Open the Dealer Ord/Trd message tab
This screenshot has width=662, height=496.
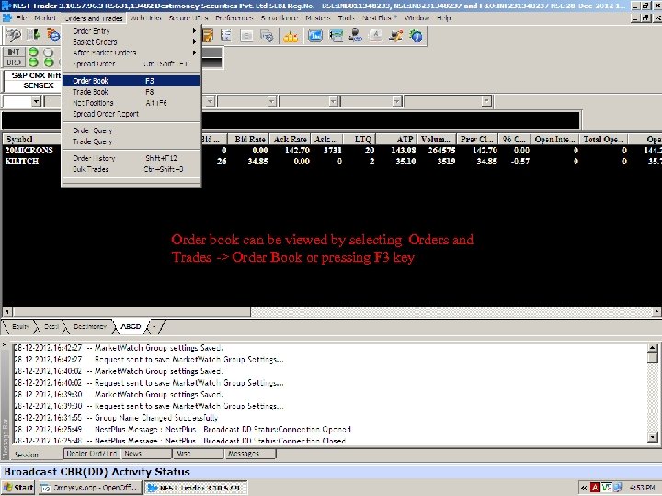[92, 454]
